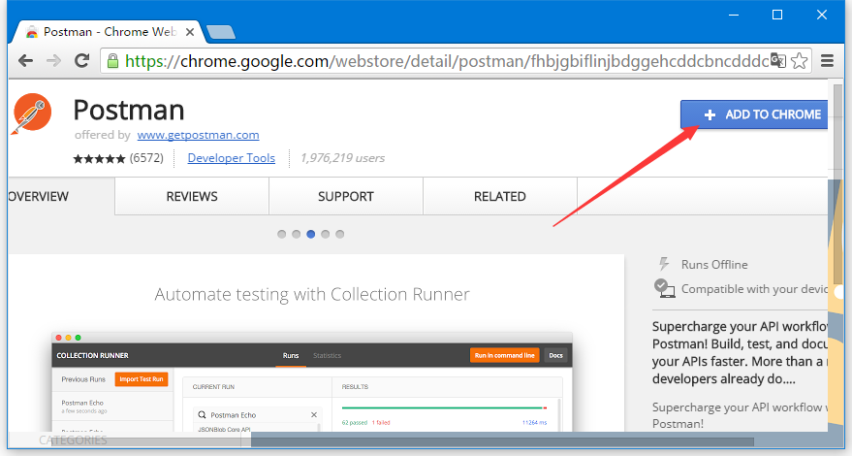Reload the page with the refresh icon
This screenshot has height=456, width=852.
[82, 60]
